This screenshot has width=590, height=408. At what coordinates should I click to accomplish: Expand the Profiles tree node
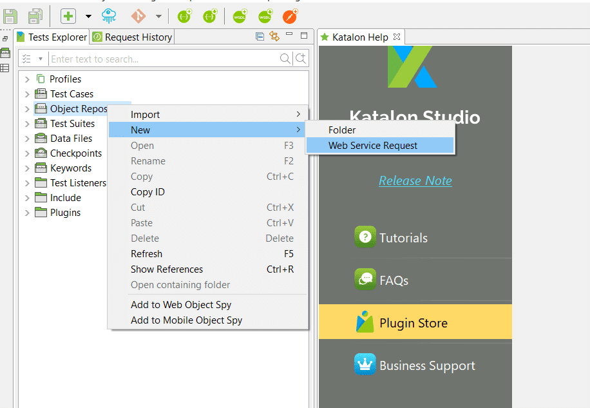click(27, 79)
